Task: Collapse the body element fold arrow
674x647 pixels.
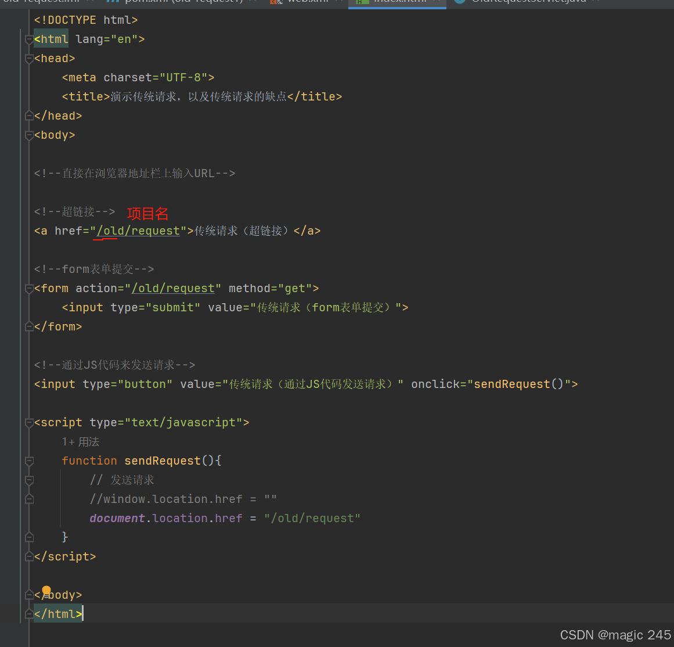Action: 28,136
